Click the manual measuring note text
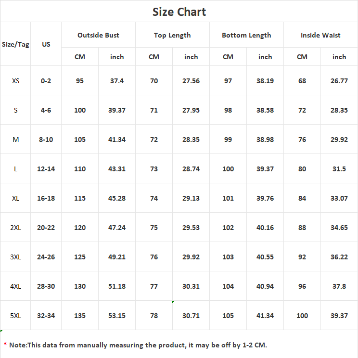Screen dimensions: 358x358 [x=138, y=345]
